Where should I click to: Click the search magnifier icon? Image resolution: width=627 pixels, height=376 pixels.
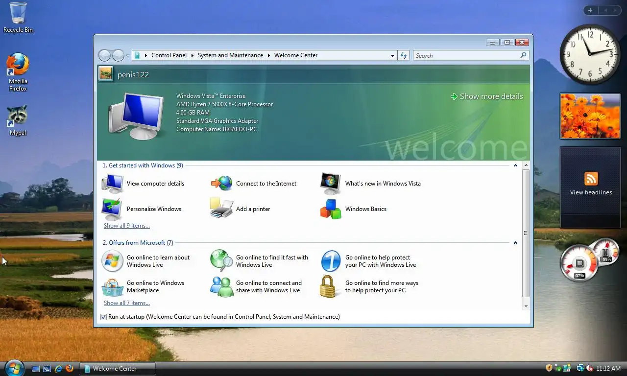(523, 55)
